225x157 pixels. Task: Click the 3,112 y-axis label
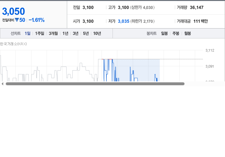coord(210,50)
